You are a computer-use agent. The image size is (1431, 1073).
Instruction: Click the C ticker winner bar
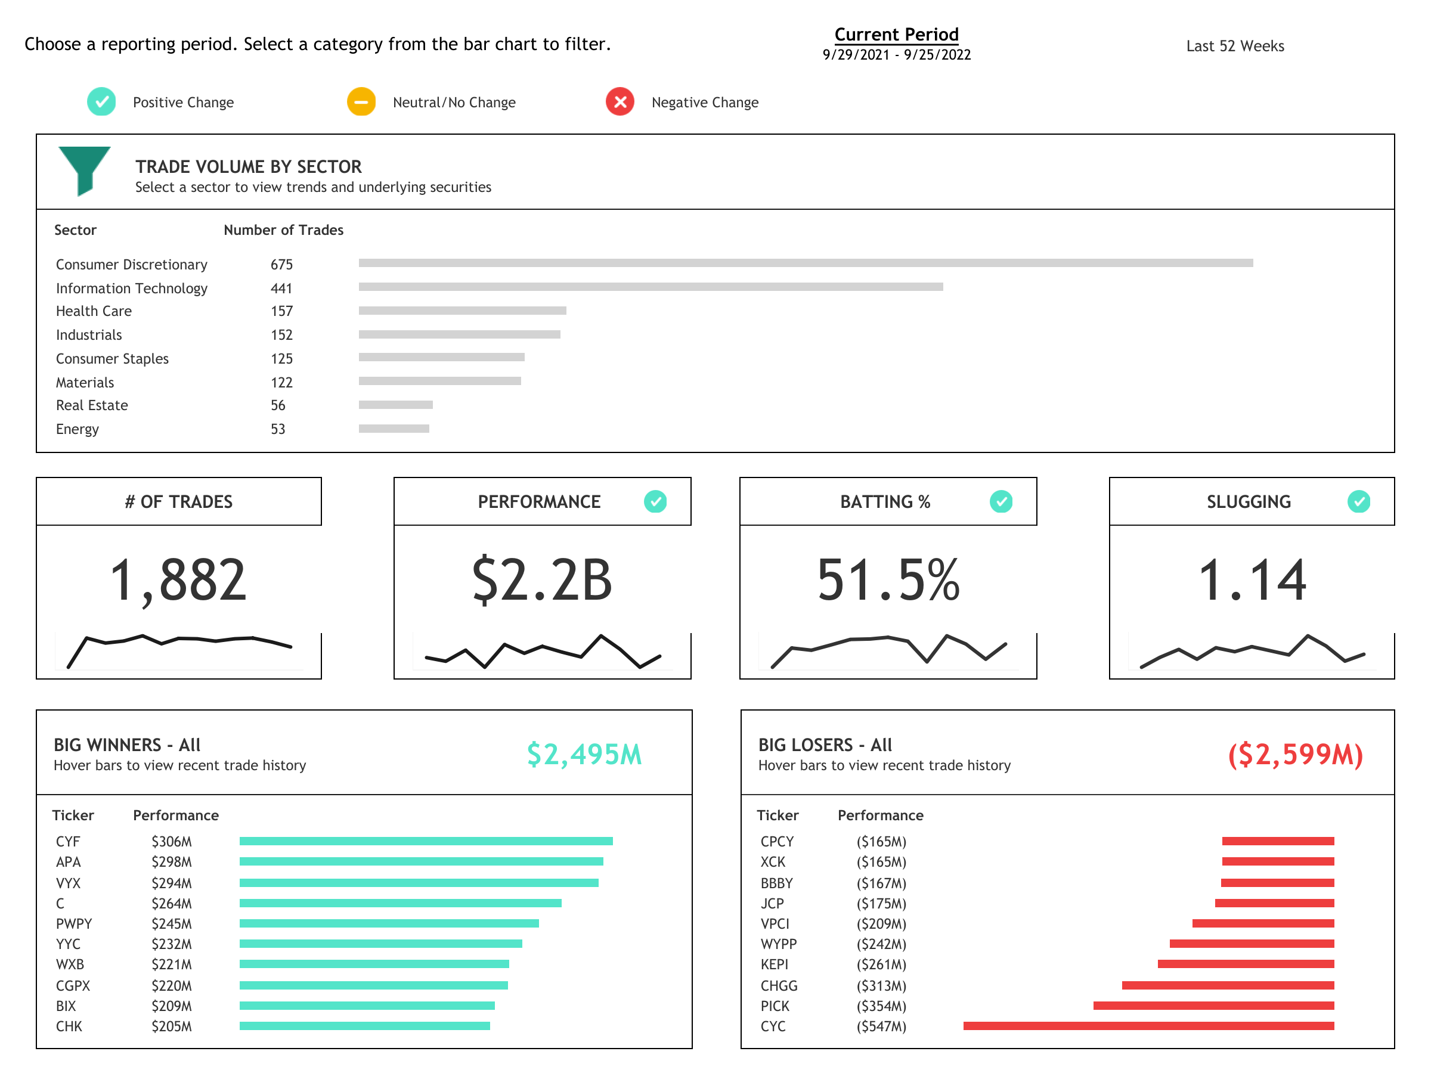(x=401, y=903)
